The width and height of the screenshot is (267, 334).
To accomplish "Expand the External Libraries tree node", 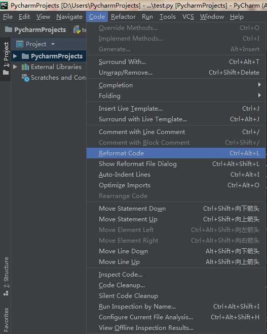I will tap(15, 66).
